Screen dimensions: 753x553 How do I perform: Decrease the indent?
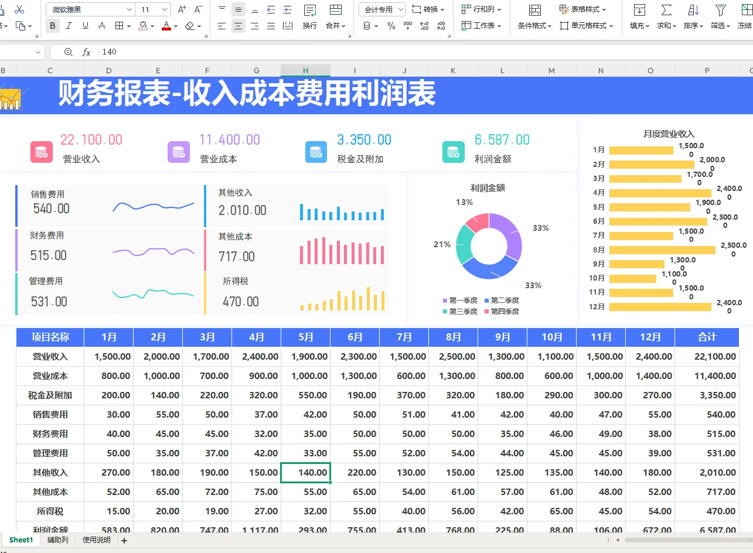click(271, 9)
